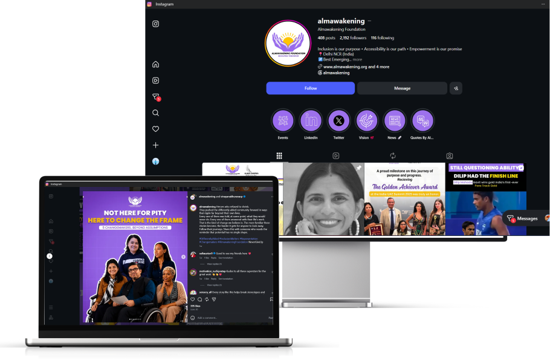This screenshot has width=550, height=360.
Task: Expand View replies under motivation comment
Action: (x=215, y=285)
